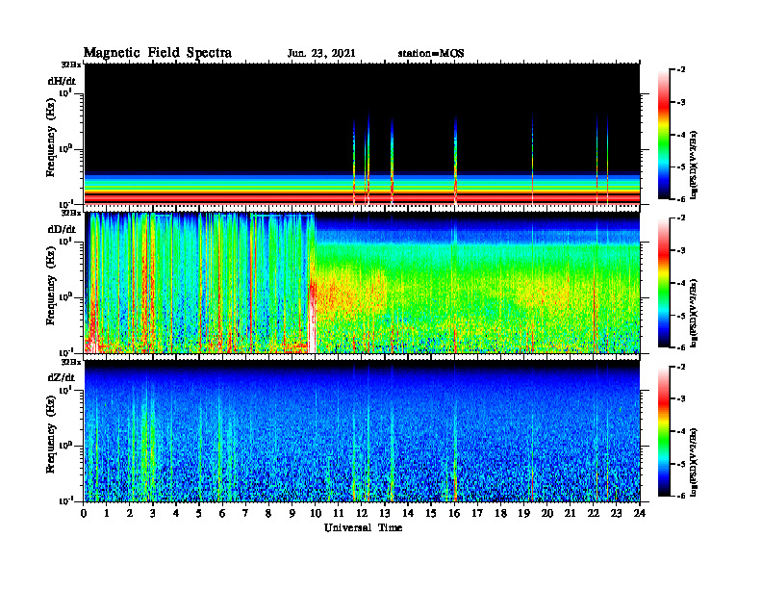The height and width of the screenshot is (589, 762).
Task: Click the dH/dt panel color scale bar
Action: pyautogui.click(x=663, y=135)
